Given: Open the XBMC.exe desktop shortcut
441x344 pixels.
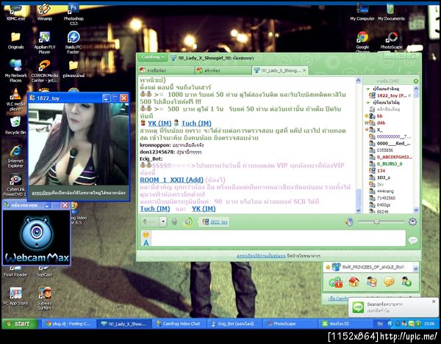Looking at the screenshot, I should [15, 12].
